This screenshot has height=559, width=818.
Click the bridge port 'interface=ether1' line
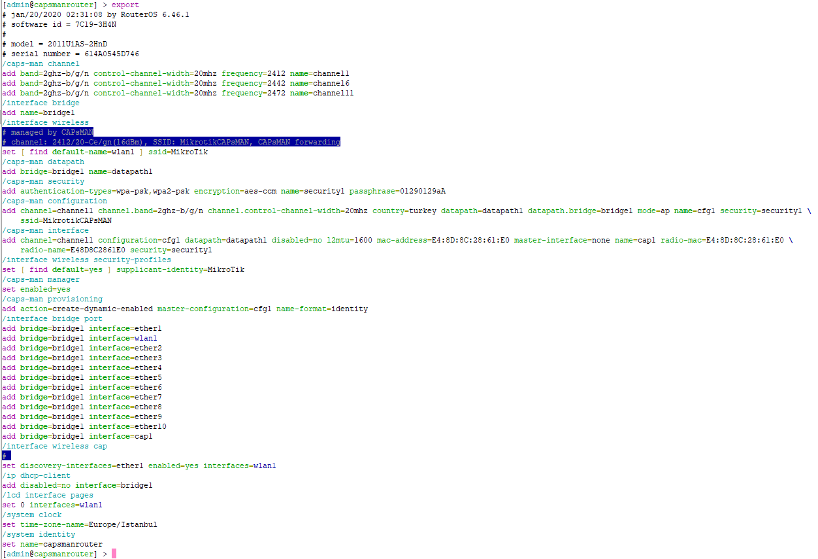click(82, 328)
